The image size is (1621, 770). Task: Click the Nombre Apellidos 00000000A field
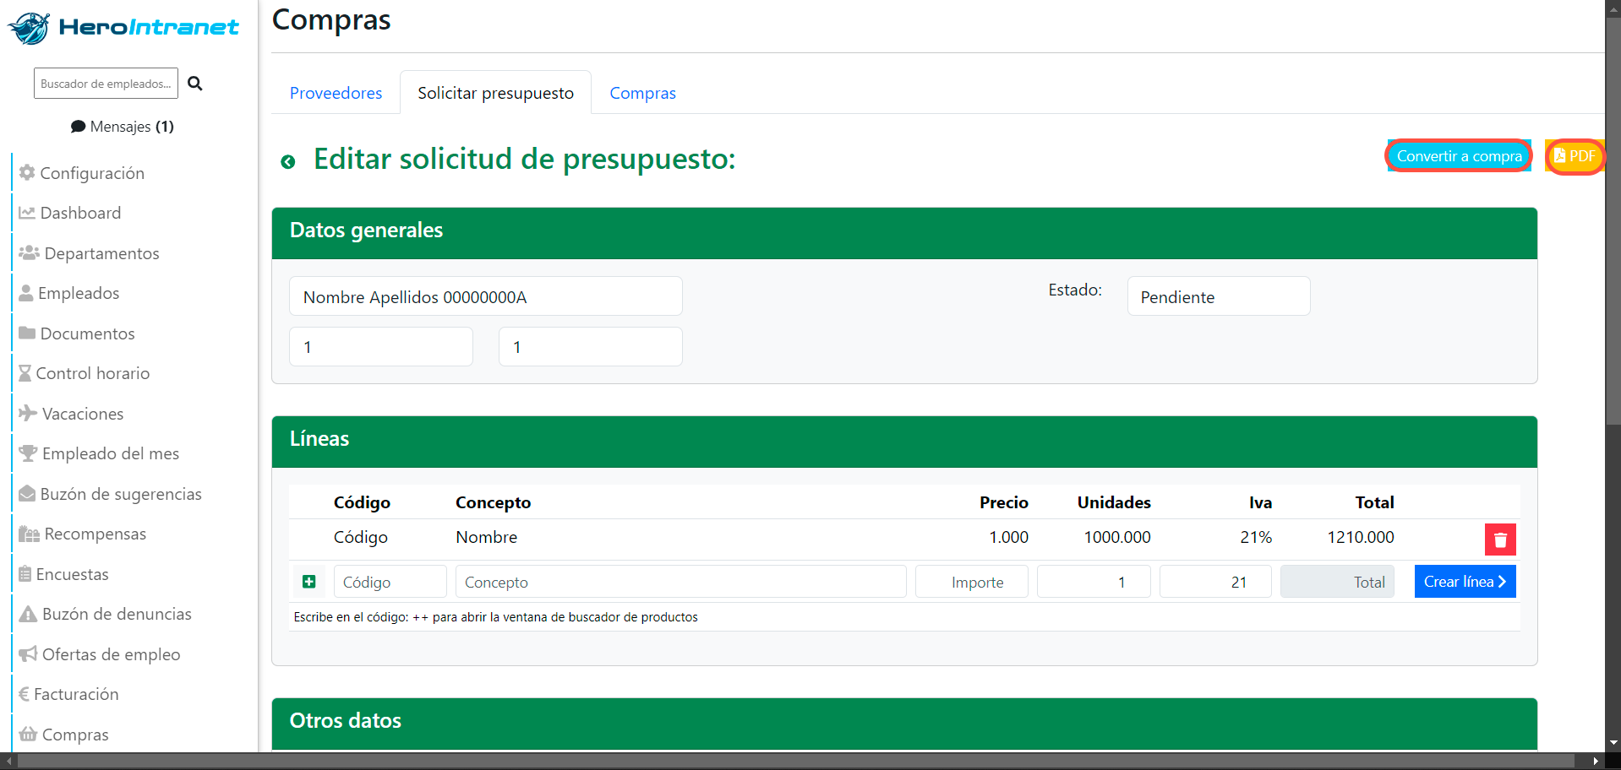pyautogui.click(x=486, y=296)
